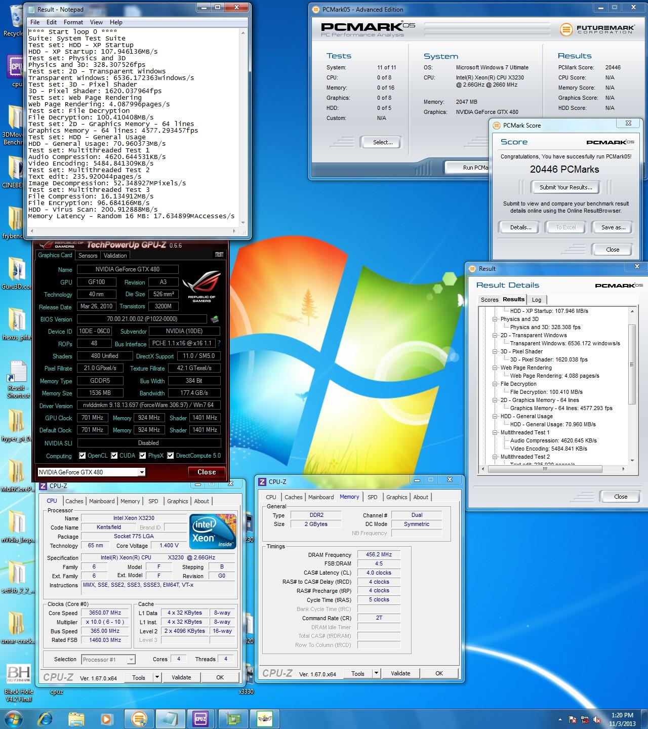Open the Recycle Bin
648x729 pixels.
click(14, 20)
